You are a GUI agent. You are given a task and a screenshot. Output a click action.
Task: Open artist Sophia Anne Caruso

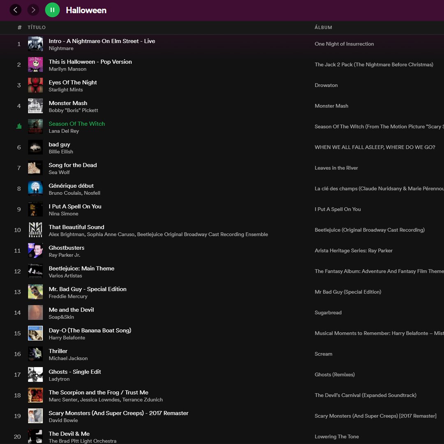[111, 234]
